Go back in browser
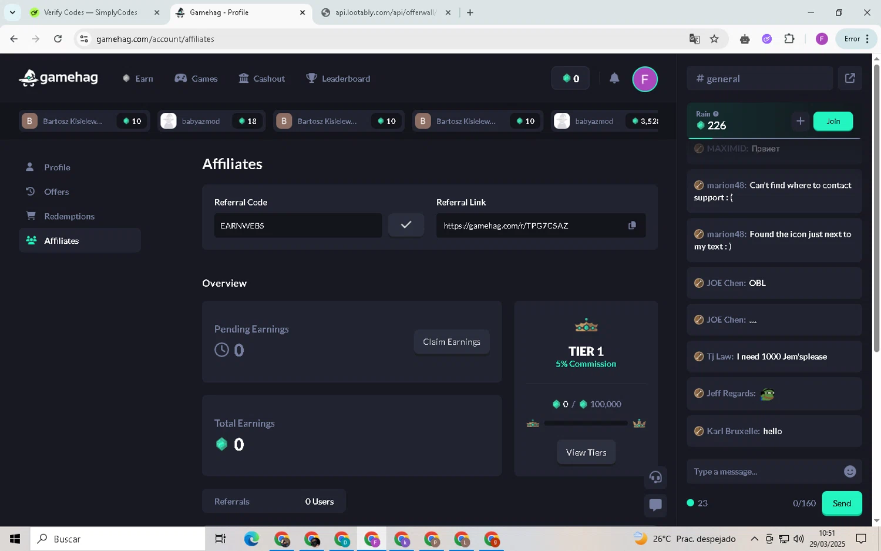The height and width of the screenshot is (551, 881). tap(14, 39)
